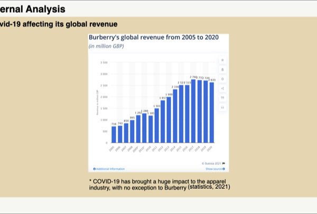Click the "Analysis" slide heading
Image resolution: width=317 pixels, height=214 pixels.
click(x=45, y=10)
